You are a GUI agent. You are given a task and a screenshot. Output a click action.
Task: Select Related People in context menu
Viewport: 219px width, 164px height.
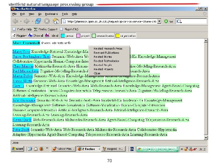103,65
